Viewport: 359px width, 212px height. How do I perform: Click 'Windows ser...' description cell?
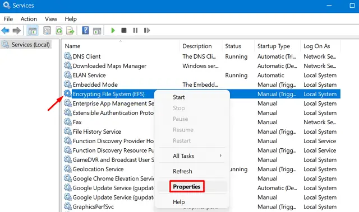point(200,65)
